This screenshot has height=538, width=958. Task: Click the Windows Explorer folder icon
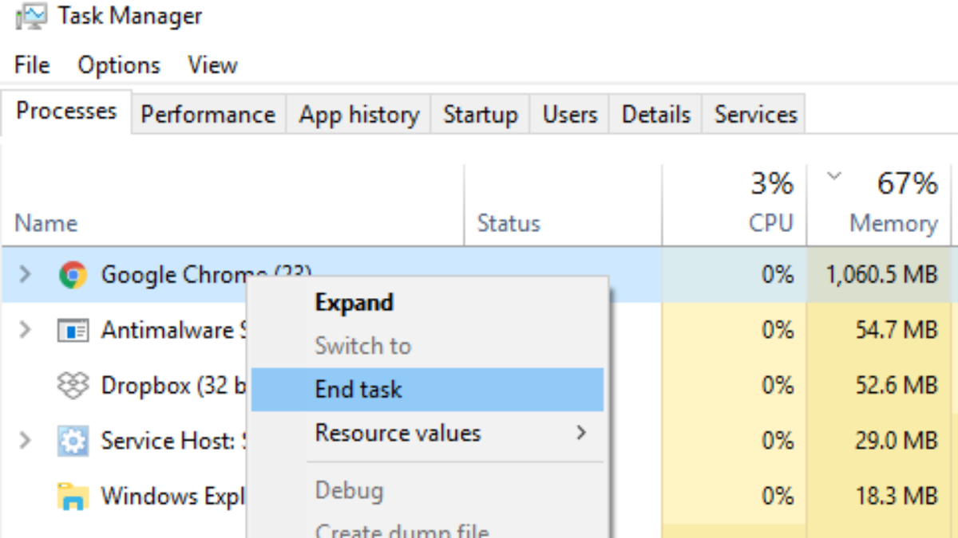click(x=73, y=497)
